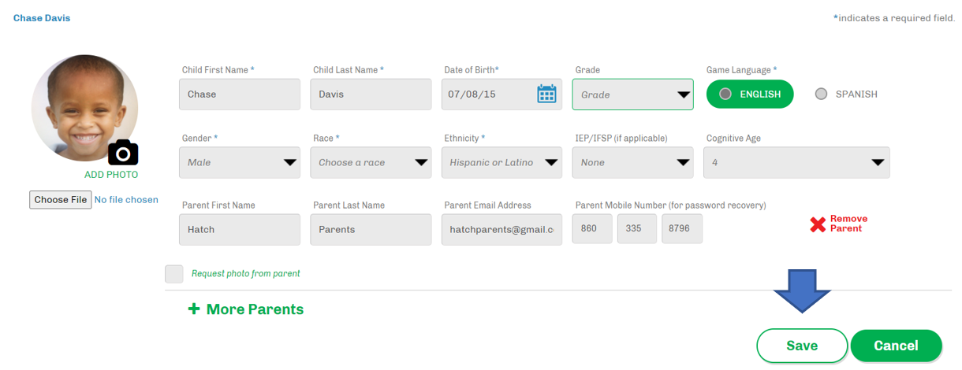Expand the Cognitive Age dropdown
962x370 pixels.
pyautogui.click(x=796, y=163)
